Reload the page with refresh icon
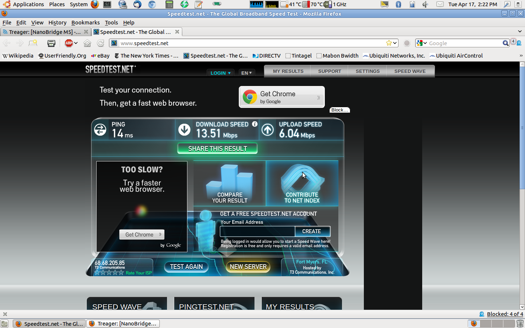This screenshot has height=328, width=525. pyautogui.click(x=101, y=43)
